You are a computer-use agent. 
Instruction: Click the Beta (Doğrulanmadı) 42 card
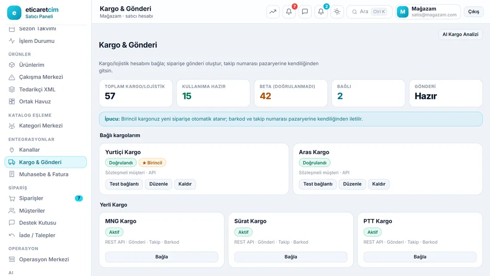pyautogui.click(x=290, y=93)
